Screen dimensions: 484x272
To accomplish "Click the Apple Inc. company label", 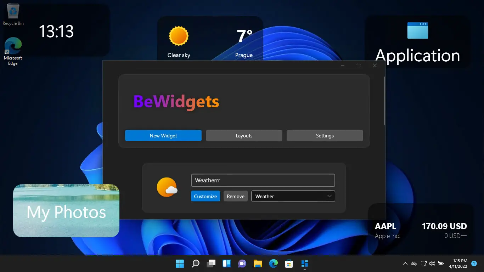I will 387,236.
